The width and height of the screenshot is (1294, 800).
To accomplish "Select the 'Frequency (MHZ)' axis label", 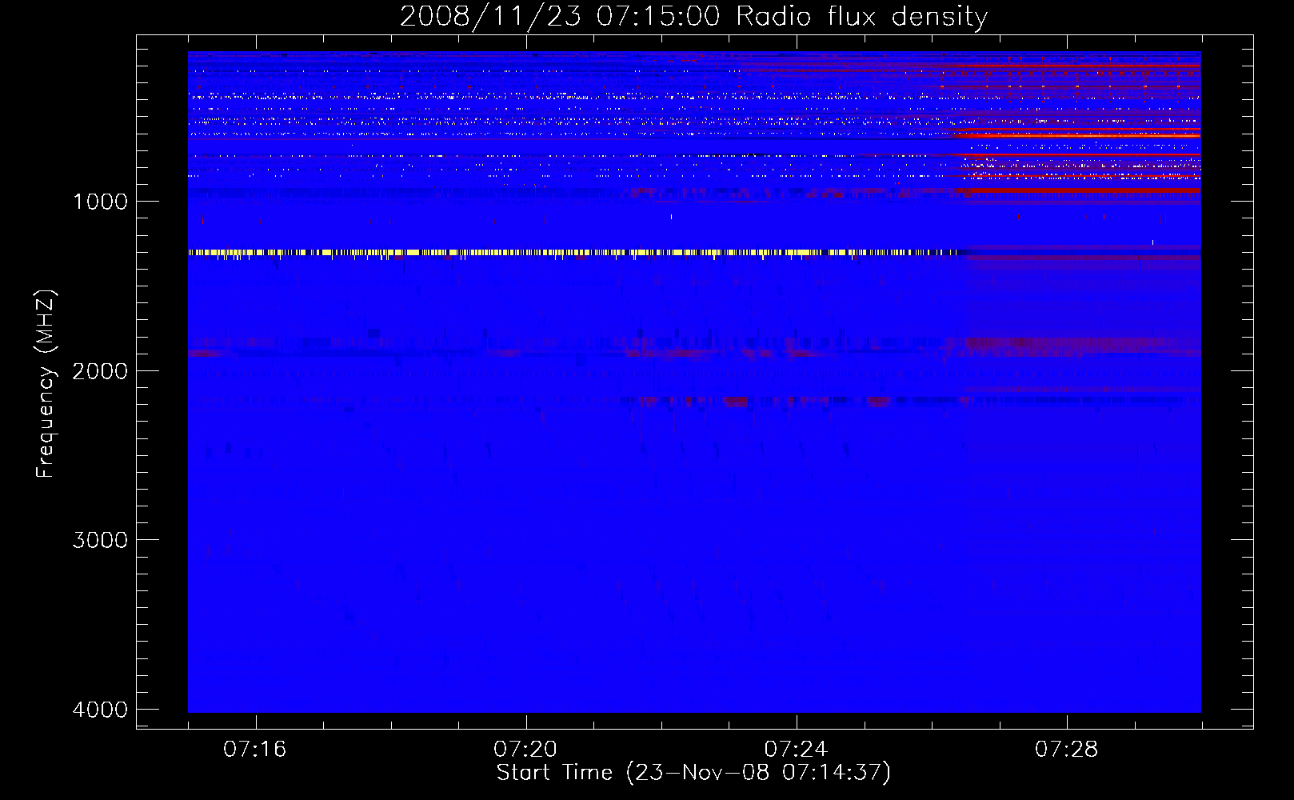I will pyautogui.click(x=46, y=384).
